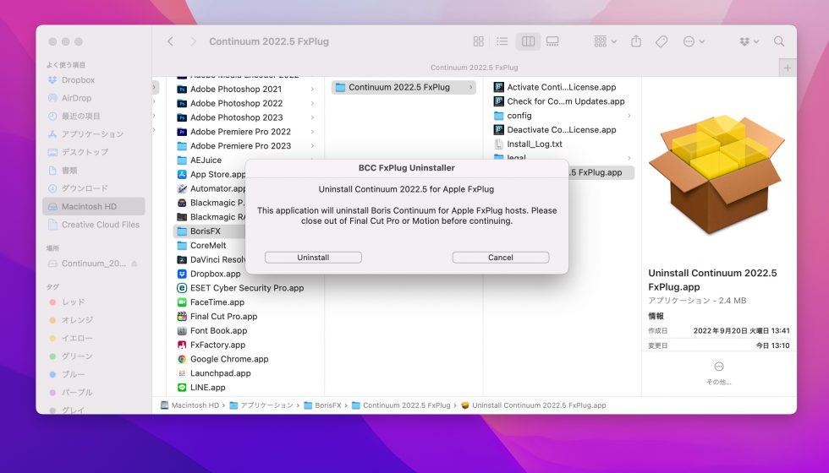The height and width of the screenshot is (473, 829).
Task: Open Creative Cloud Files in sidebar
Action: pyautogui.click(x=100, y=225)
